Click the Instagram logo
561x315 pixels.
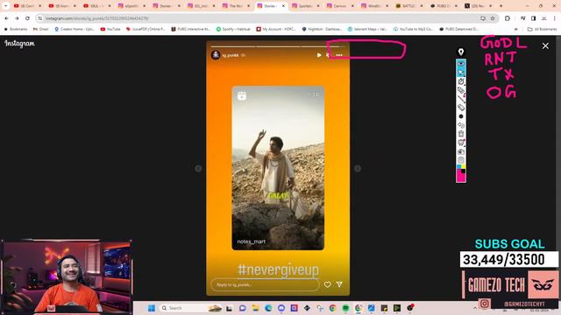(19, 44)
